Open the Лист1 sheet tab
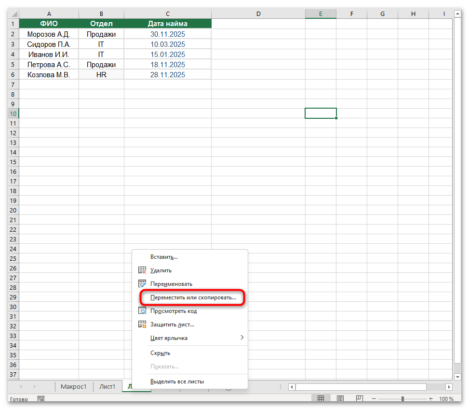469x409 pixels. click(107, 386)
